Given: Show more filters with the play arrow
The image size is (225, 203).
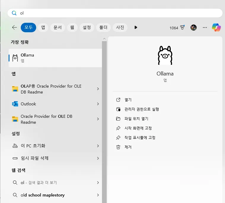Looking at the screenshot, I should 136,27.
